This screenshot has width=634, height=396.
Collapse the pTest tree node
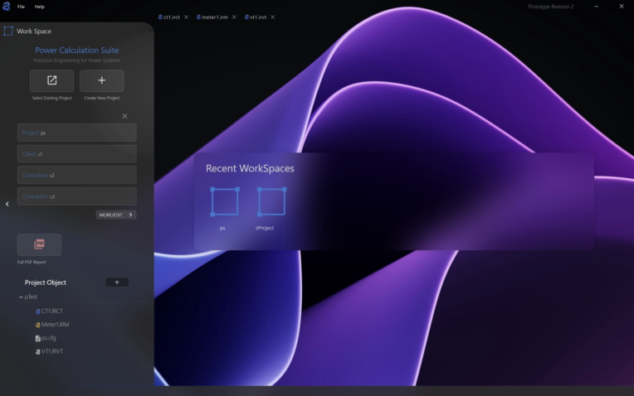pyautogui.click(x=21, y=297)
